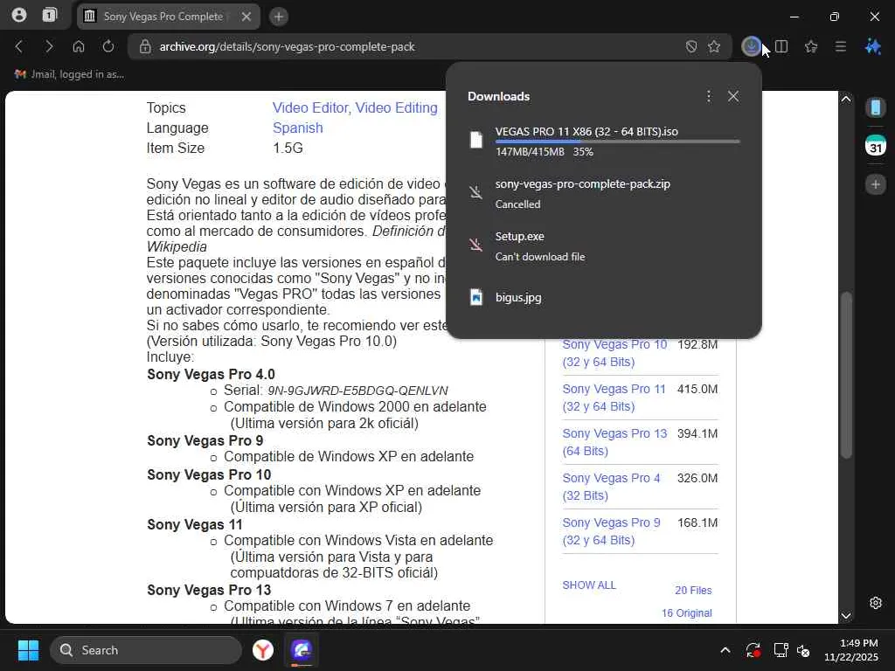Screen dimensions: 895x671
Task: Select the Setup.exe failed download entry
Action: (x=604, y=246)
